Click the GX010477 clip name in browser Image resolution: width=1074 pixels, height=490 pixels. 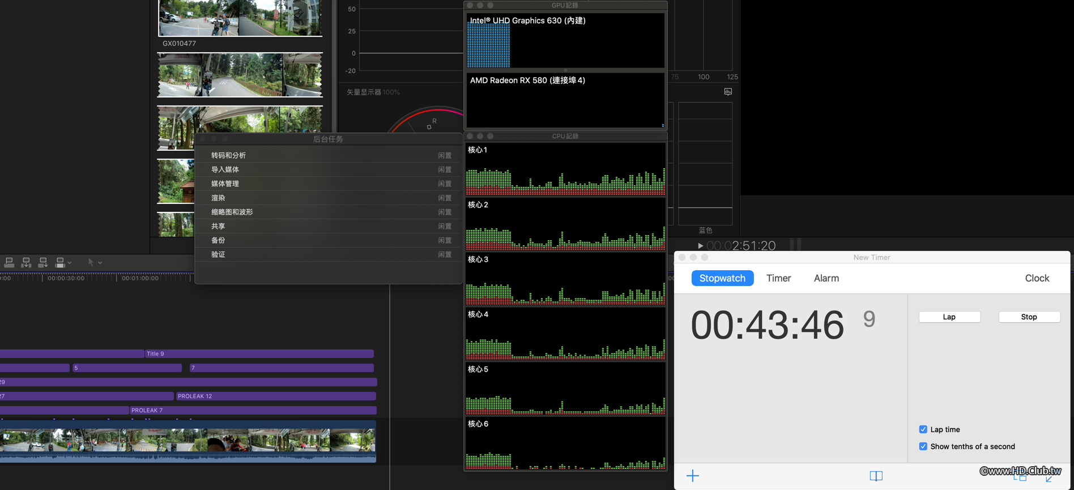coord(179,44)
